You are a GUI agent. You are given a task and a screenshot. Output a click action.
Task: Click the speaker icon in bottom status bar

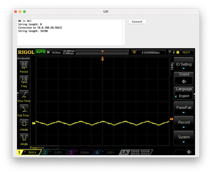[189, 152]
